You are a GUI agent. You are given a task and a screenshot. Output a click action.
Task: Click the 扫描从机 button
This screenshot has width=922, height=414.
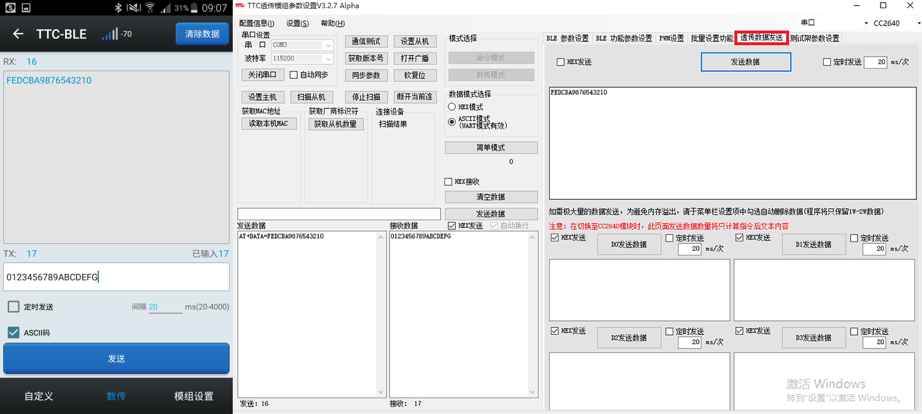pos(311,97)
